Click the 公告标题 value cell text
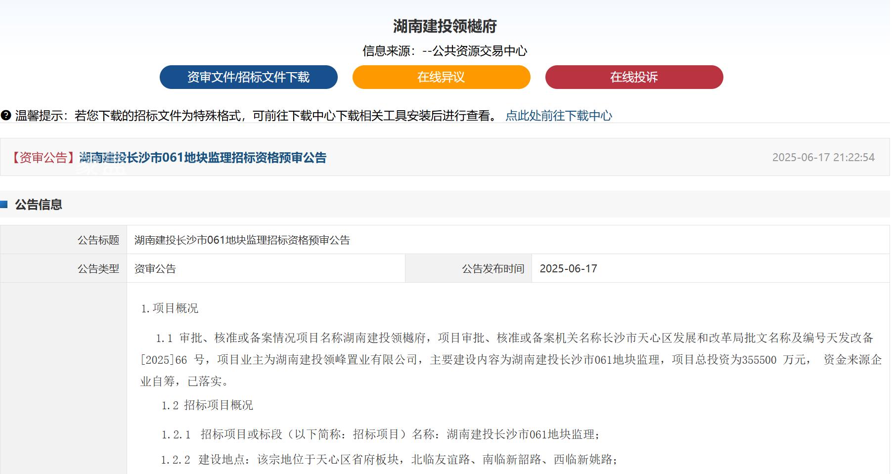892x474 pixels. point(242,240)
